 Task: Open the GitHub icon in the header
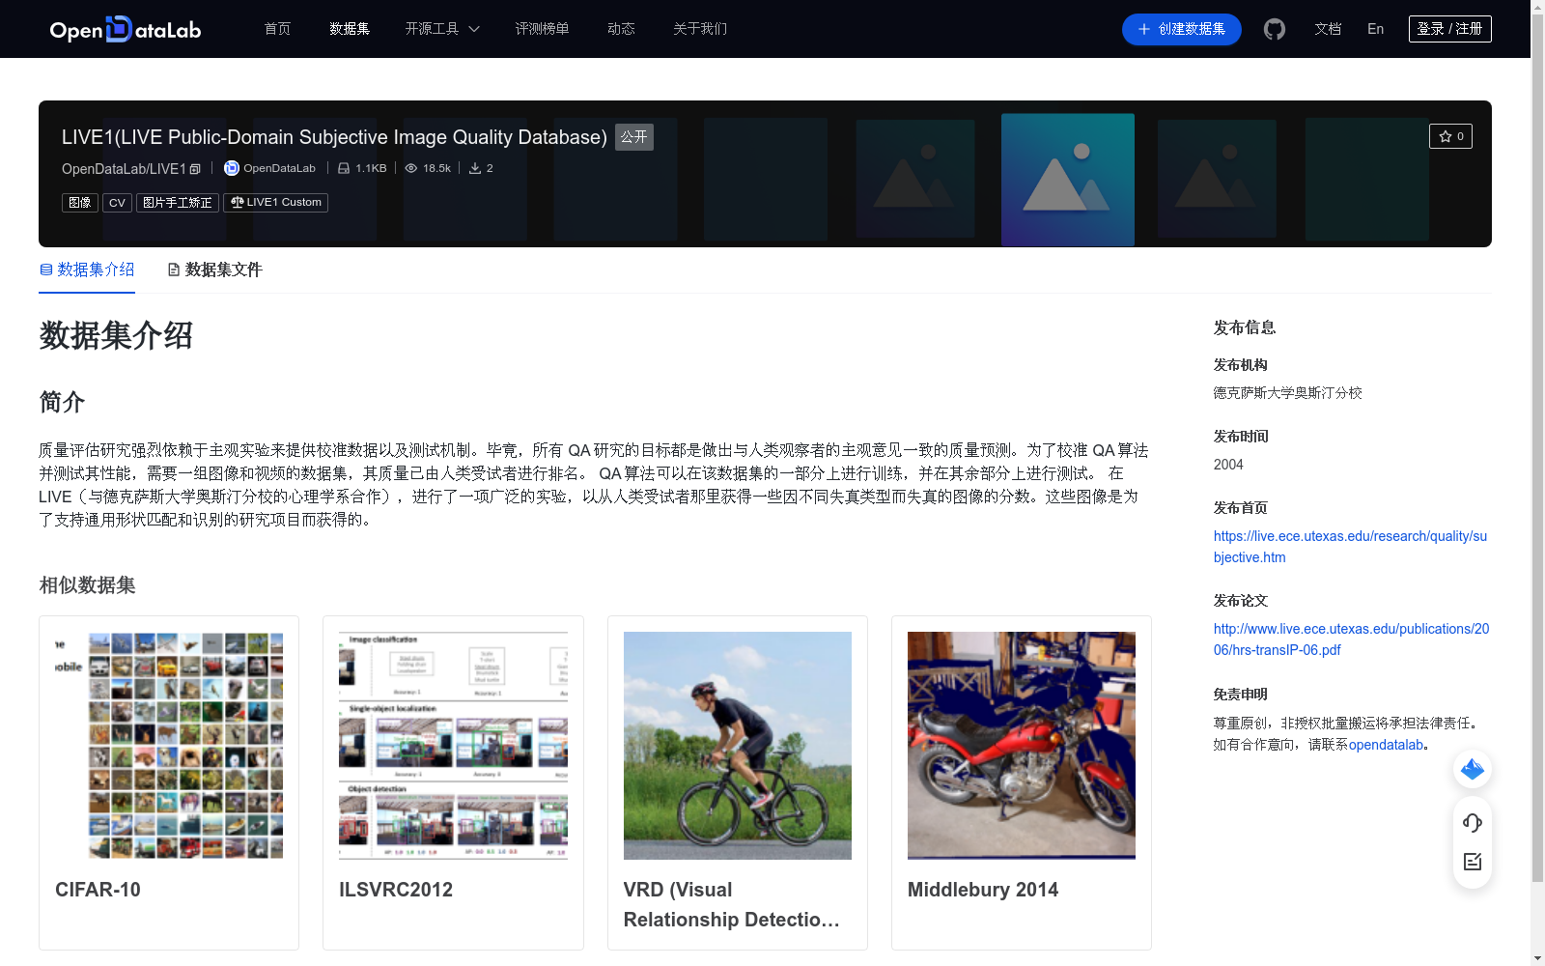(x=1275, y=29)
